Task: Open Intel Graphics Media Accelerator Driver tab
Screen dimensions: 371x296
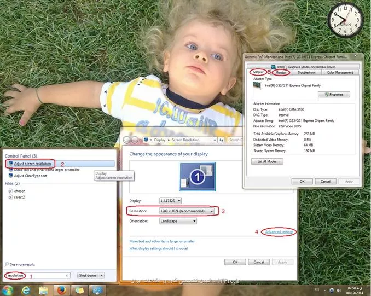Action: coord(303,67)
